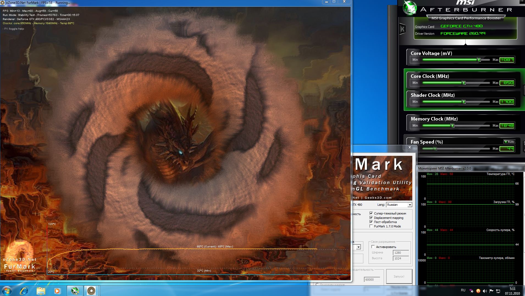Screen dimensions: 525x296
Task: Click the "66°C (Current) - 68°C (Max)" graph label
Action: click(215, 246)
